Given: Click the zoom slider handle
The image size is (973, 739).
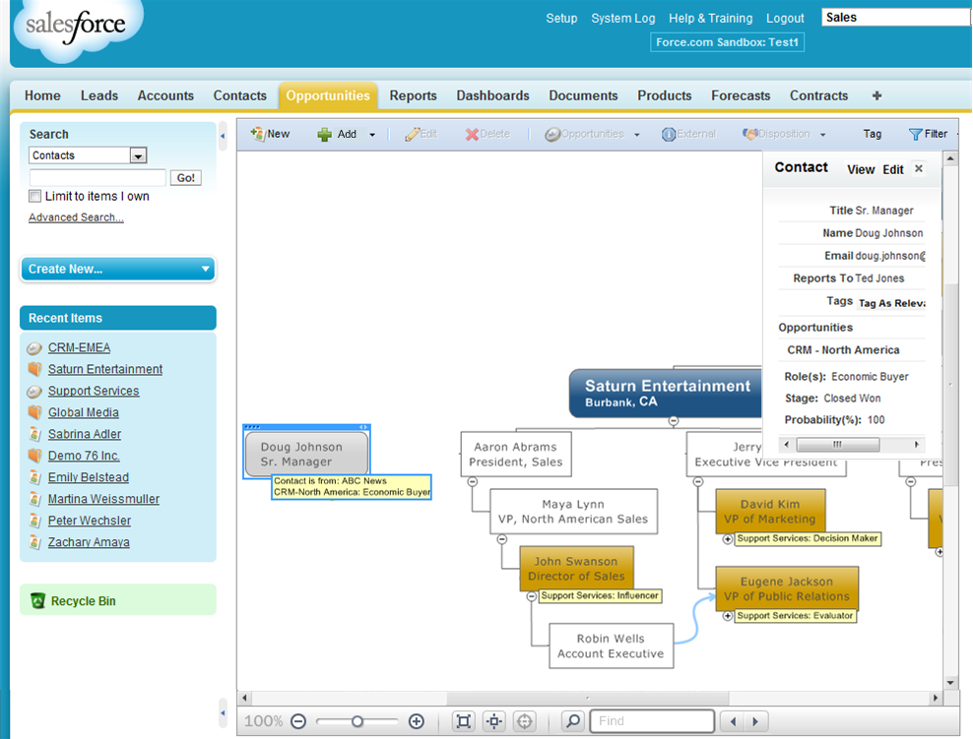Looking at the screenshot, I should click(357, 721).
